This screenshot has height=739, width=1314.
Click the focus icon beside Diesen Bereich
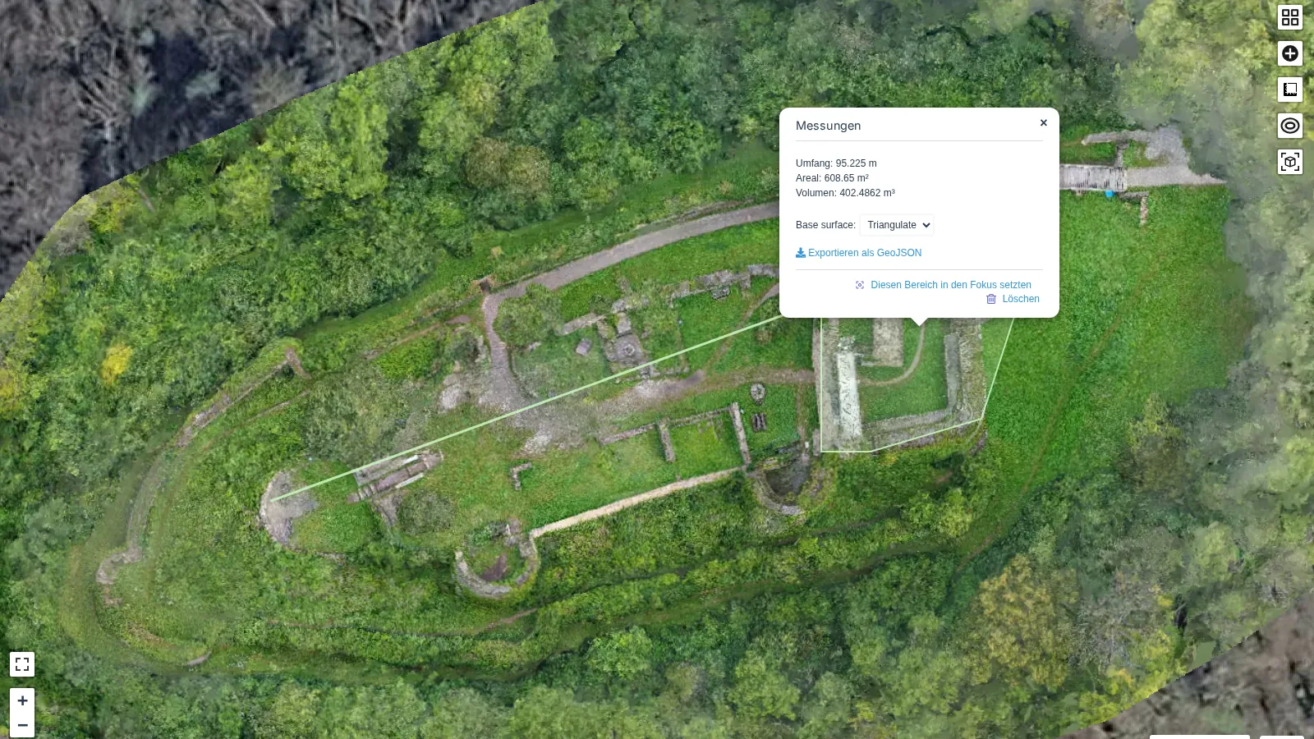860,285
